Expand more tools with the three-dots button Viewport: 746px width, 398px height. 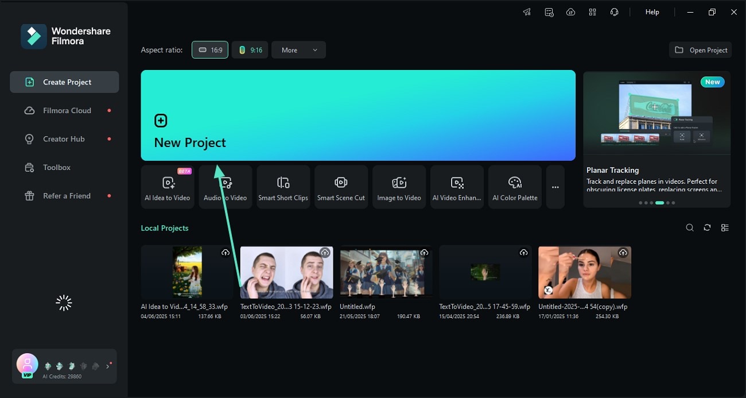click(x=555, y=187)
